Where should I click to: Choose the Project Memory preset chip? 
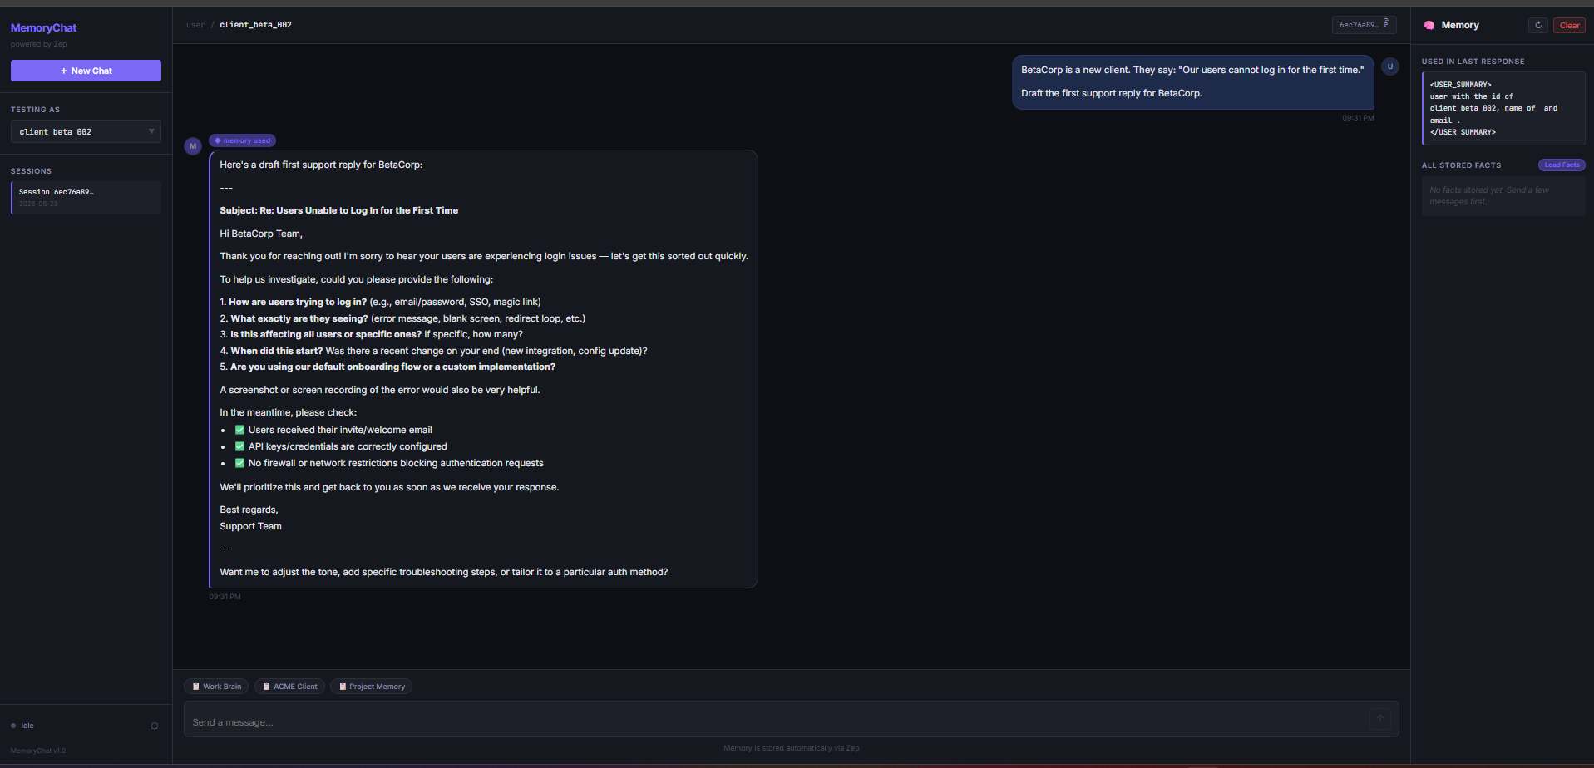point(371,687)
